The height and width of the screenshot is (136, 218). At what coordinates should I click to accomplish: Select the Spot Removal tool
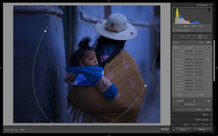(182, 37)
